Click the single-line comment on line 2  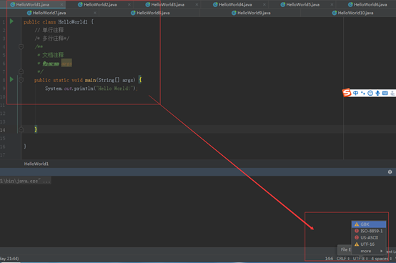coord(49,30)
